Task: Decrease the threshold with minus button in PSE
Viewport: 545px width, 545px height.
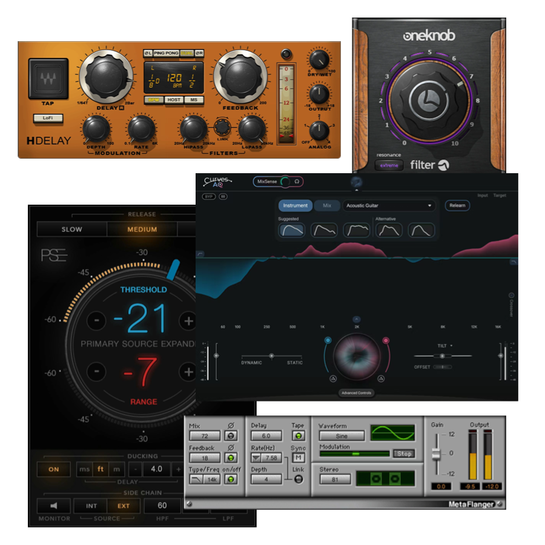Action: click(96, 320)
